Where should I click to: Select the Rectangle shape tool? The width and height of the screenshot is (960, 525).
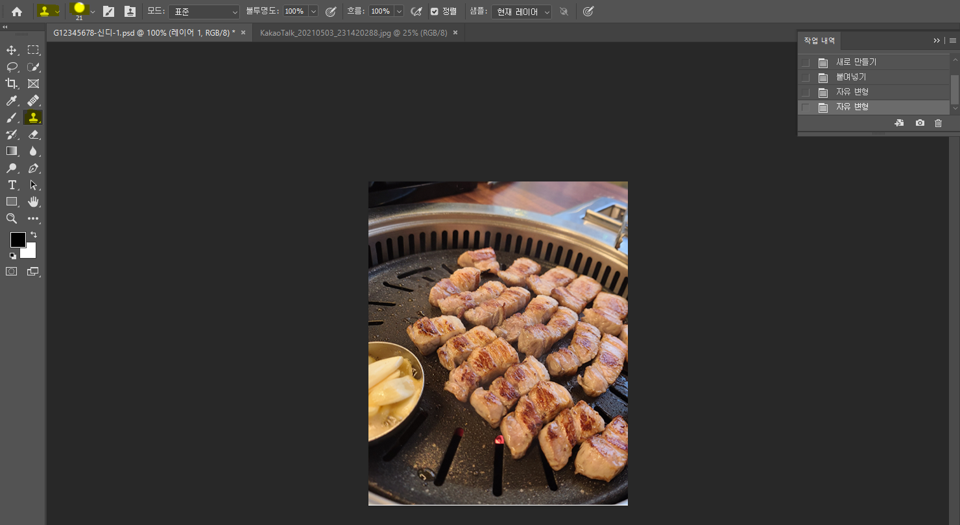[x=12, y=202]
